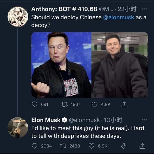Open three-dot menu on Anthony's tweet

tap(145, 9)
